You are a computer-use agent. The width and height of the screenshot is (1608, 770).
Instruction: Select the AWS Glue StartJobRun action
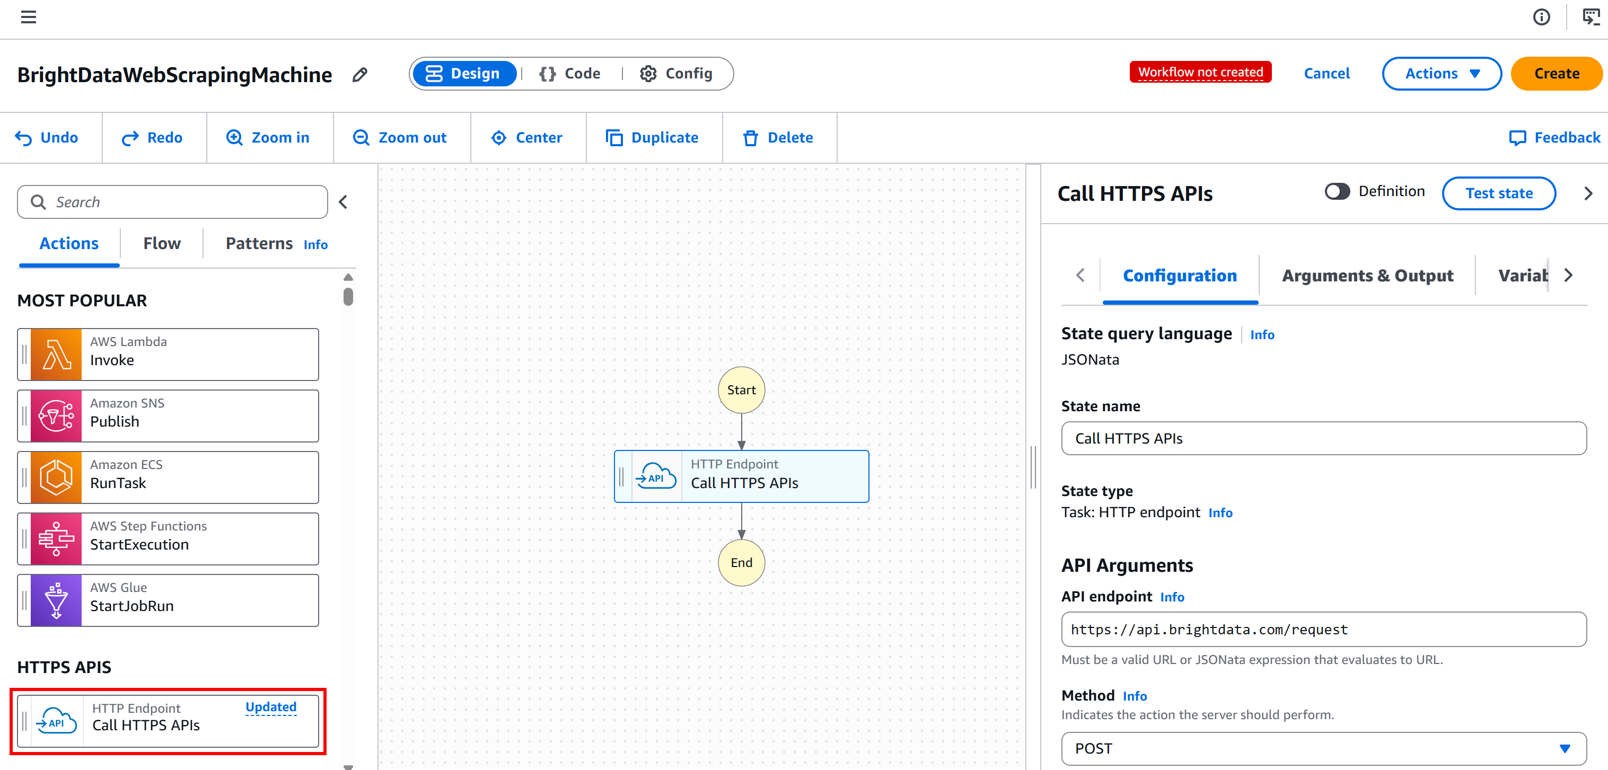(x=168, y=600)
